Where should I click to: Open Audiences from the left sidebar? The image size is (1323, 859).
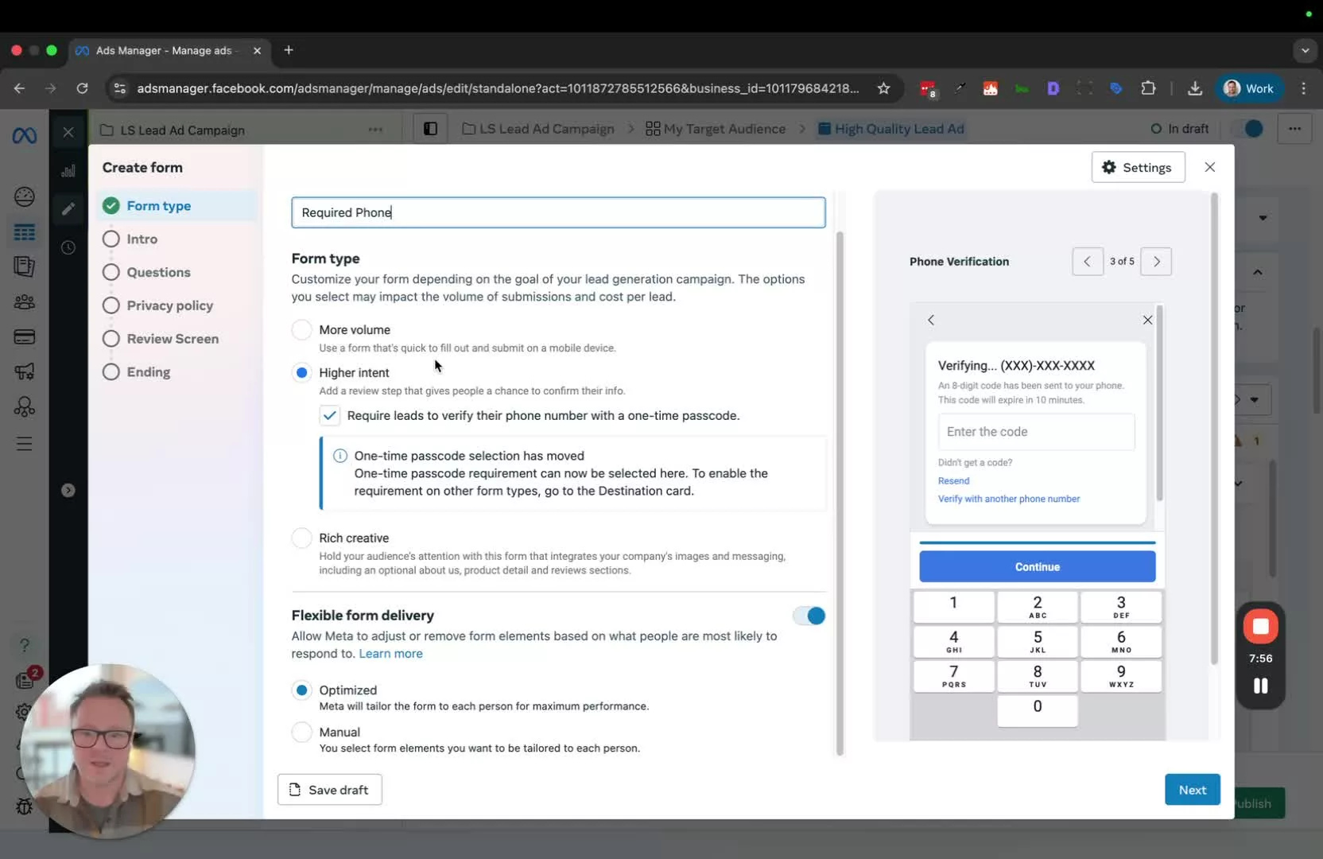tap(25, 301)
